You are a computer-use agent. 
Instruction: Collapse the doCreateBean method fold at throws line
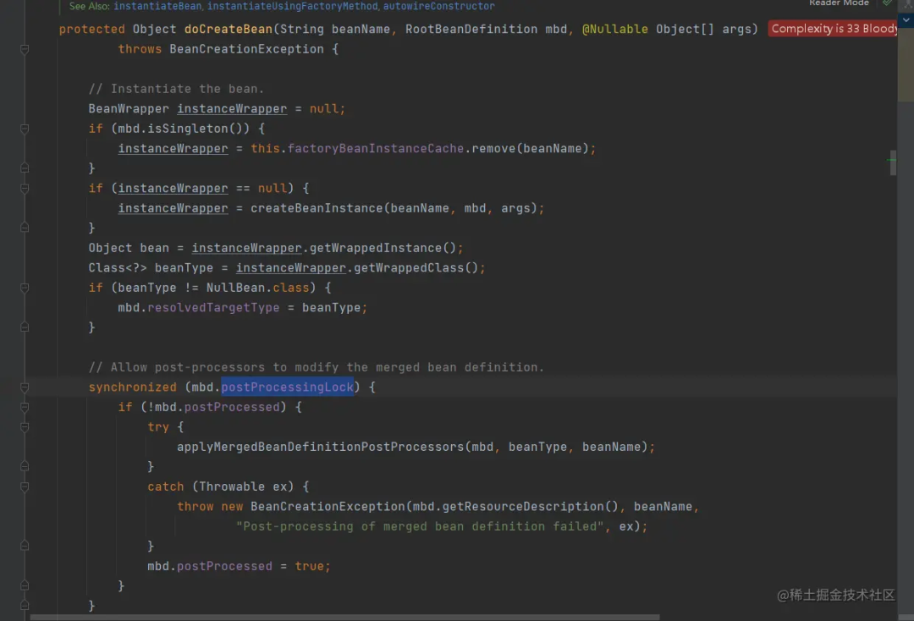point(25,50)
